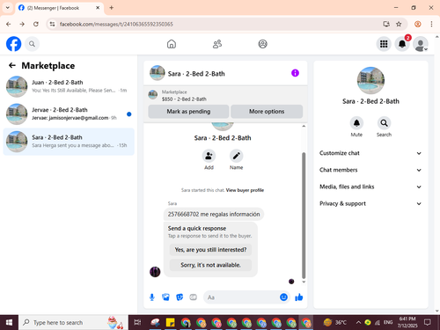The image size is (440, 330).
Task: Open Chrome three-dot menu
Action: (x=431, y=24)
